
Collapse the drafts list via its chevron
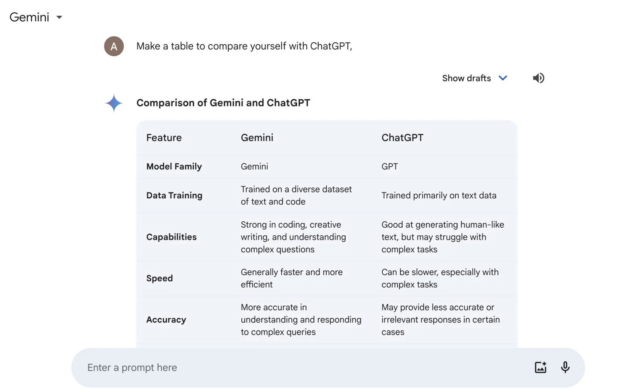pyautogui.click(x=503, y=78)
